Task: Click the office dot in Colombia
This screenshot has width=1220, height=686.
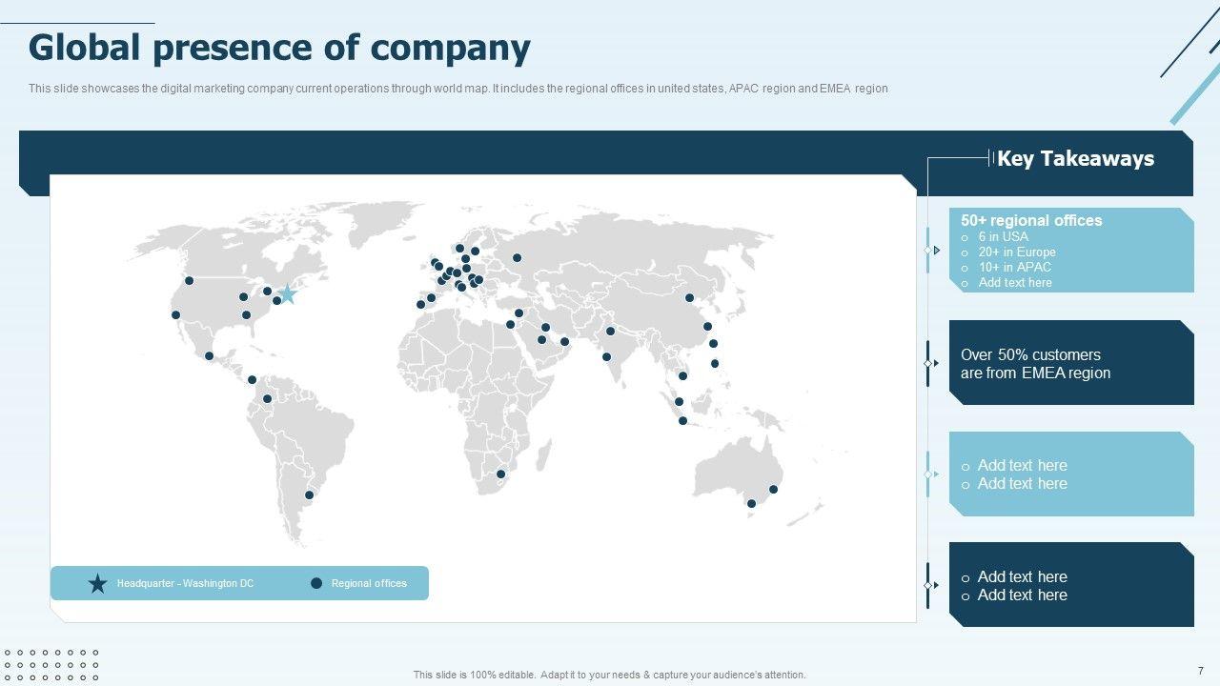Action: click(x=267, y=399)
